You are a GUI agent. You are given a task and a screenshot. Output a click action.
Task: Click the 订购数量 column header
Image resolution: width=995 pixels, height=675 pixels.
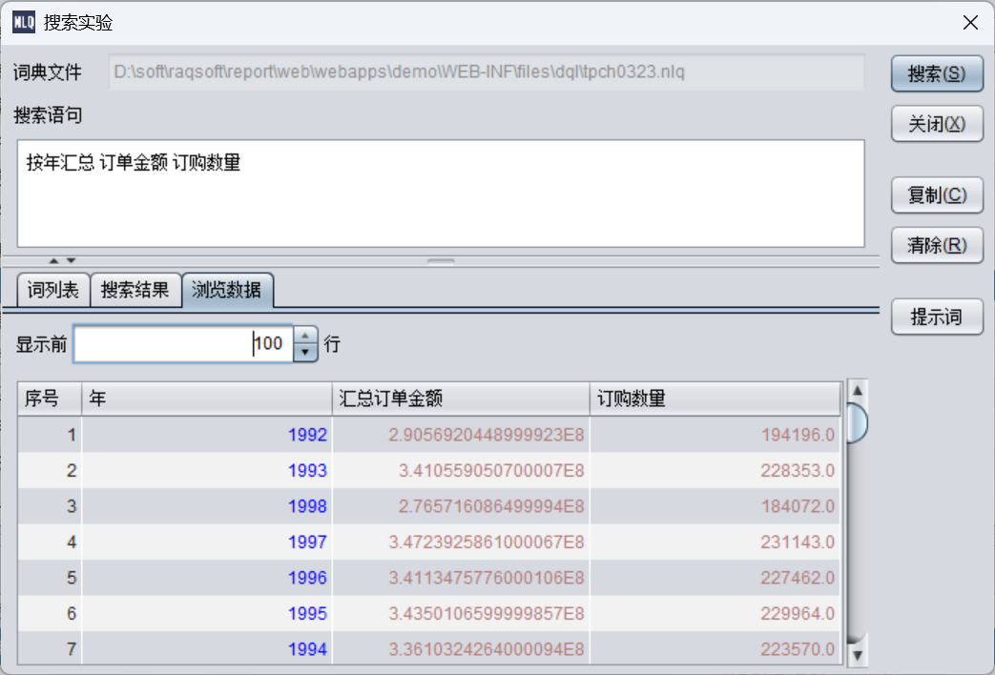(x=715, y=399)
